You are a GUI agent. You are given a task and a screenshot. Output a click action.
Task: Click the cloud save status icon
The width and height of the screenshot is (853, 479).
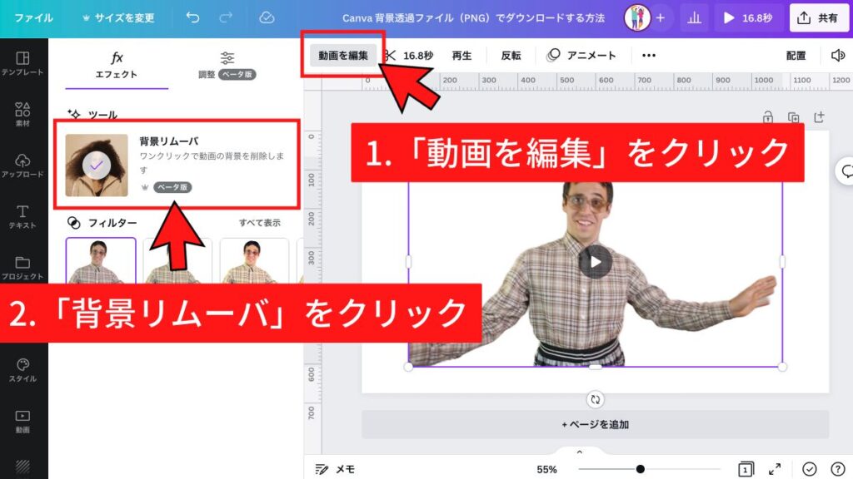[267, 17]
